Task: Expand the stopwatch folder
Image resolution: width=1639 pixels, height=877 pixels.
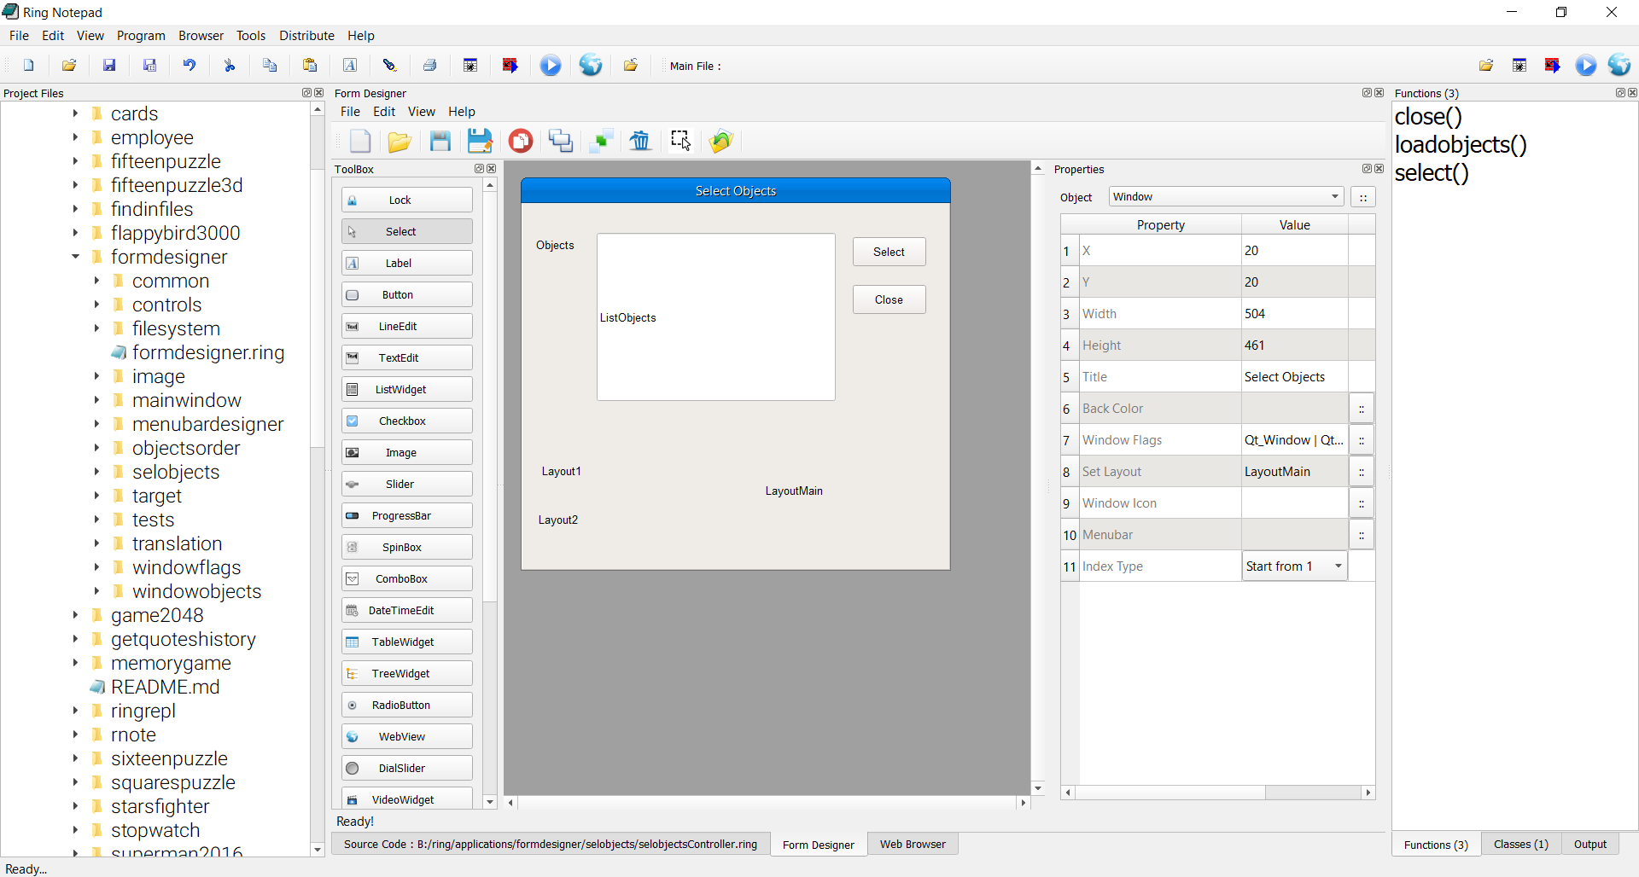Action: click(75, 830)
